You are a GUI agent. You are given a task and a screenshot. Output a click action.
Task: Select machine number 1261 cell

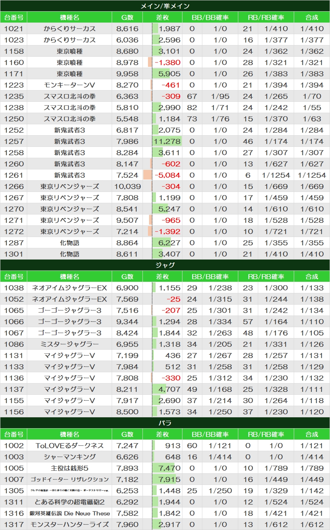click(14, 175)
